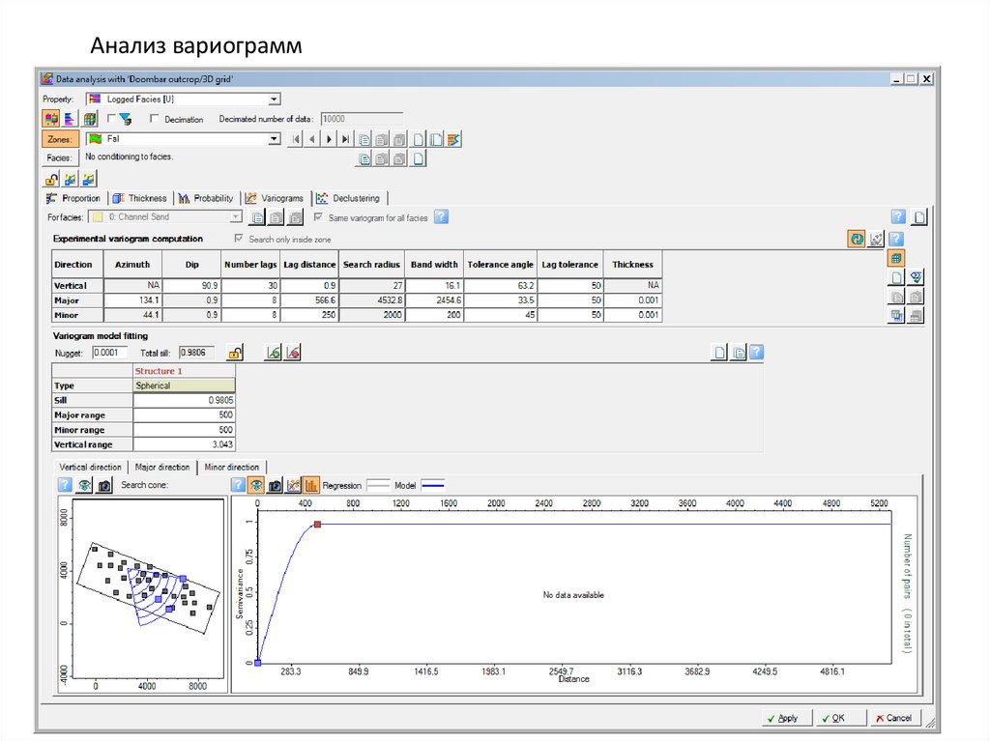The height and width of the screenshot is (741, 990).
Task: Click the purple stacked-bars icon under Property
Action: (70, 118)
